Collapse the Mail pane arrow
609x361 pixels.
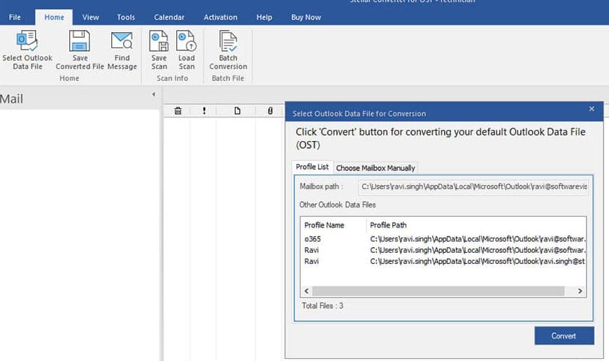click(154, 94)
